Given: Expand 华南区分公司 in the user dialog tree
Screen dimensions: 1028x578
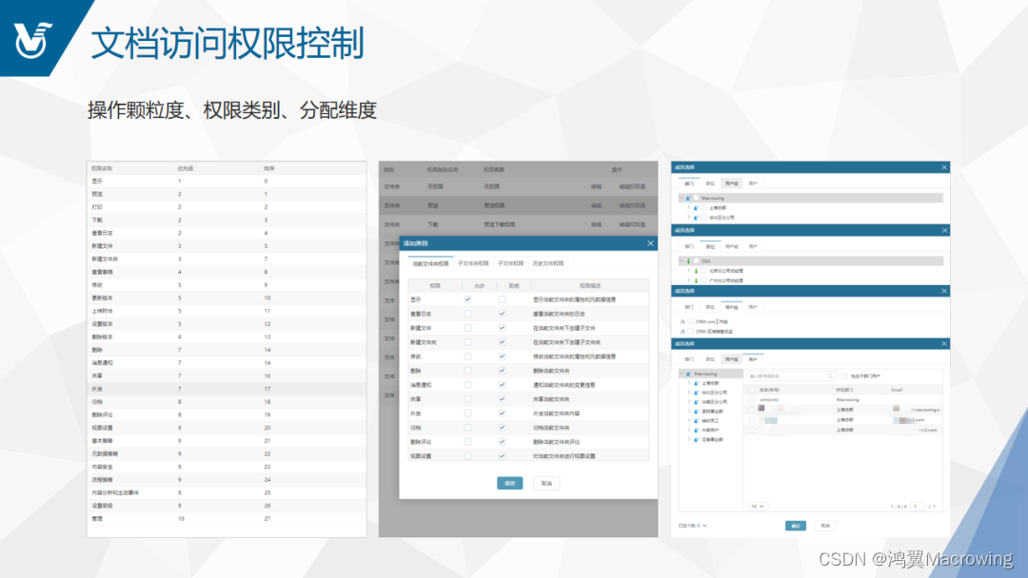Looking at the screenshot, I should point(689,402).
